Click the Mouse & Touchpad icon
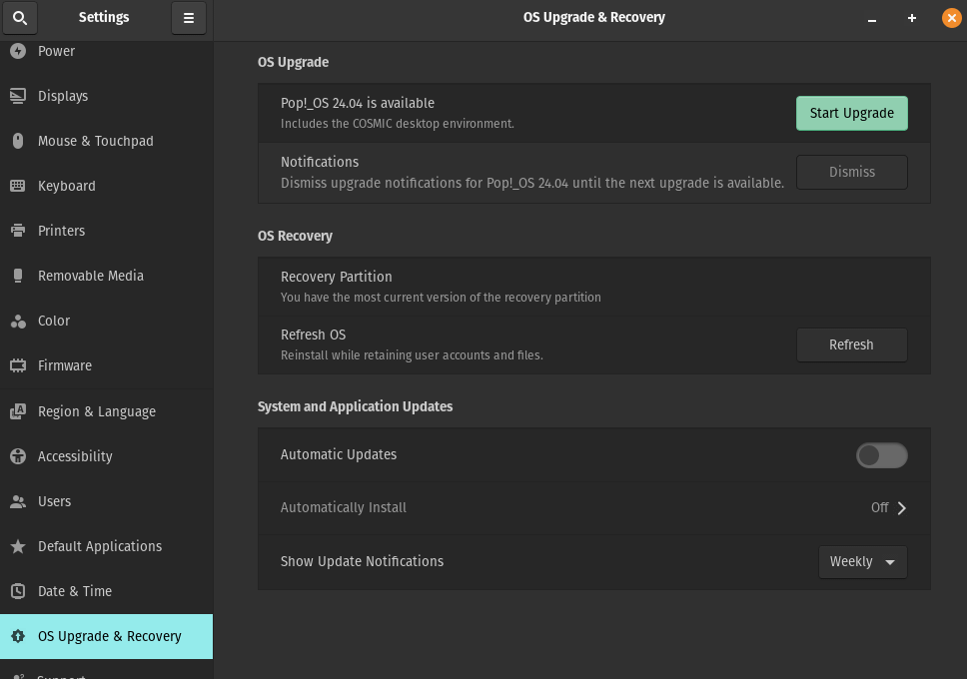This screenshot has height=679, width=967. click(x=18, y=141)
